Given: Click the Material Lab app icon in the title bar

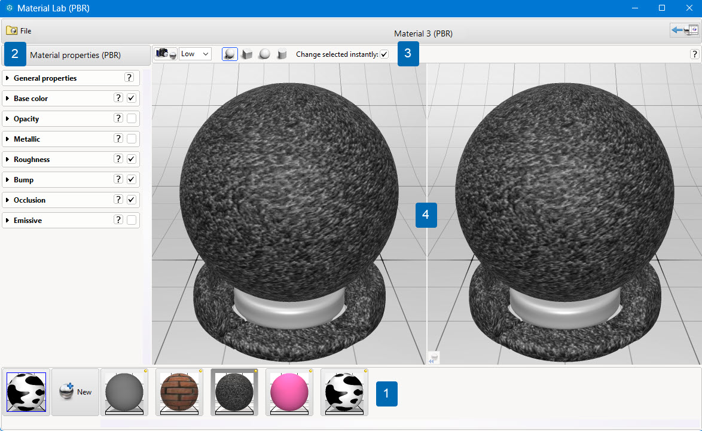Looking at the screenshot, I should 10,8.
